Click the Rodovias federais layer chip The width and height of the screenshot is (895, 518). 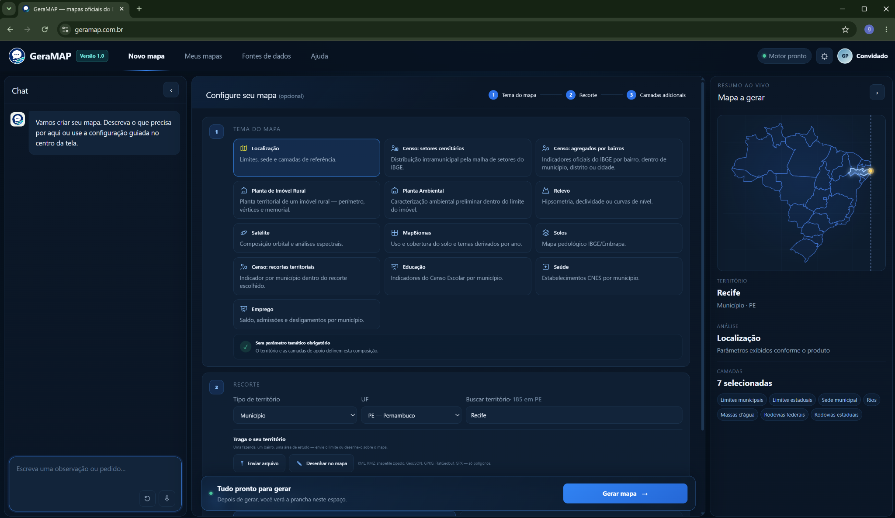click(x=784, y=415)
